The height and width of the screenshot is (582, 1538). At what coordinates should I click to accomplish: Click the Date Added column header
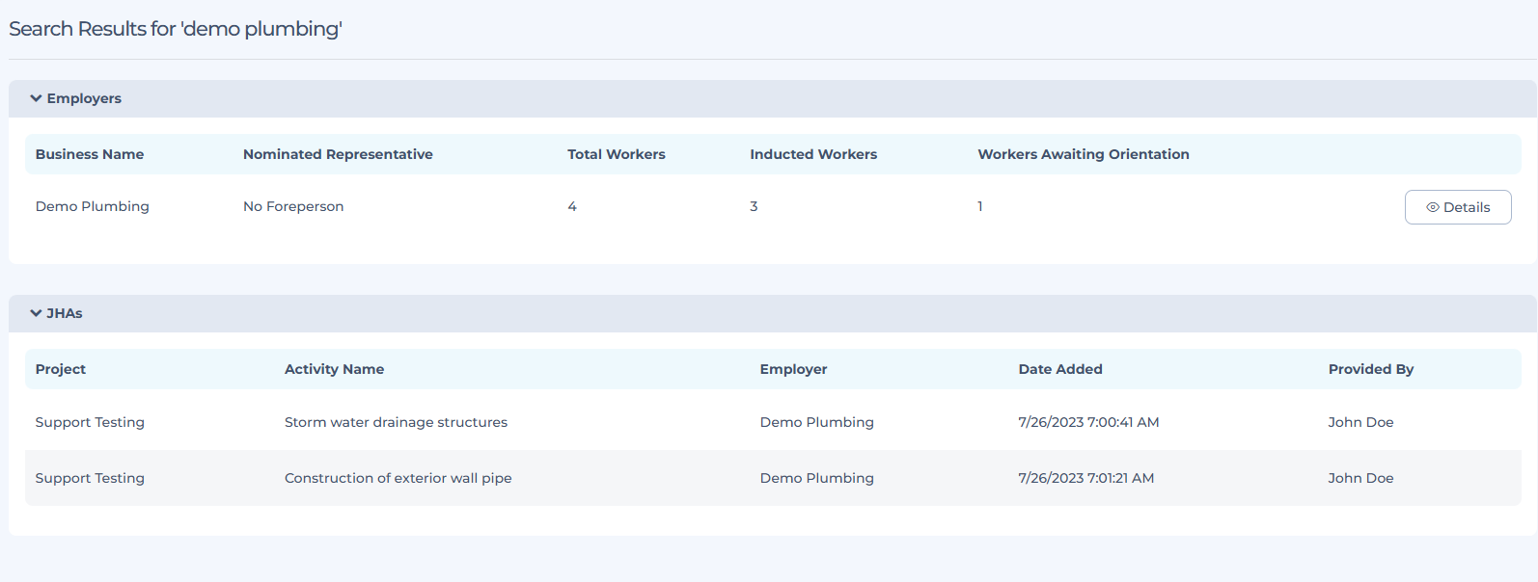[x=1059, y=369]
